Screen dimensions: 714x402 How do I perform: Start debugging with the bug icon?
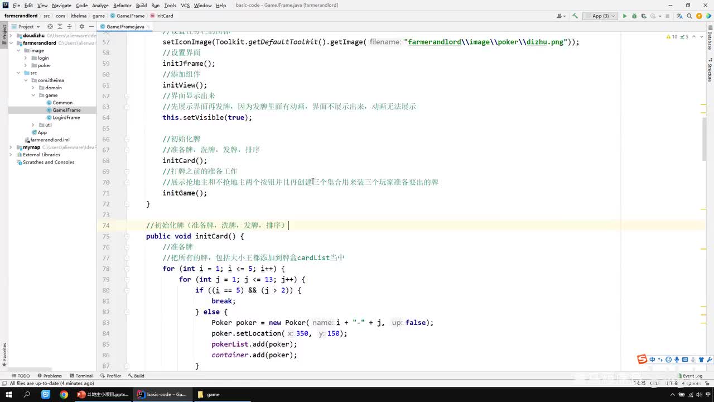(634, 16)
